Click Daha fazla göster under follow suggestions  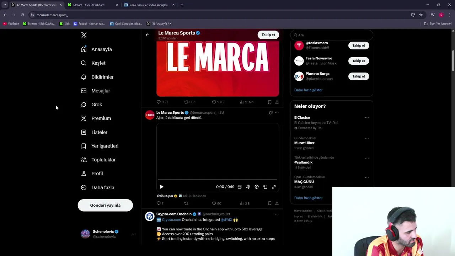pos(308,90)
